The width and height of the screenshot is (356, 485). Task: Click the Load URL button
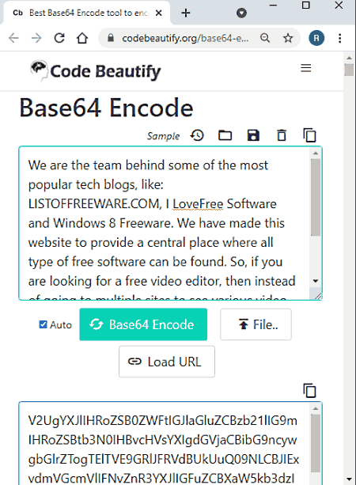click(167, 362)
